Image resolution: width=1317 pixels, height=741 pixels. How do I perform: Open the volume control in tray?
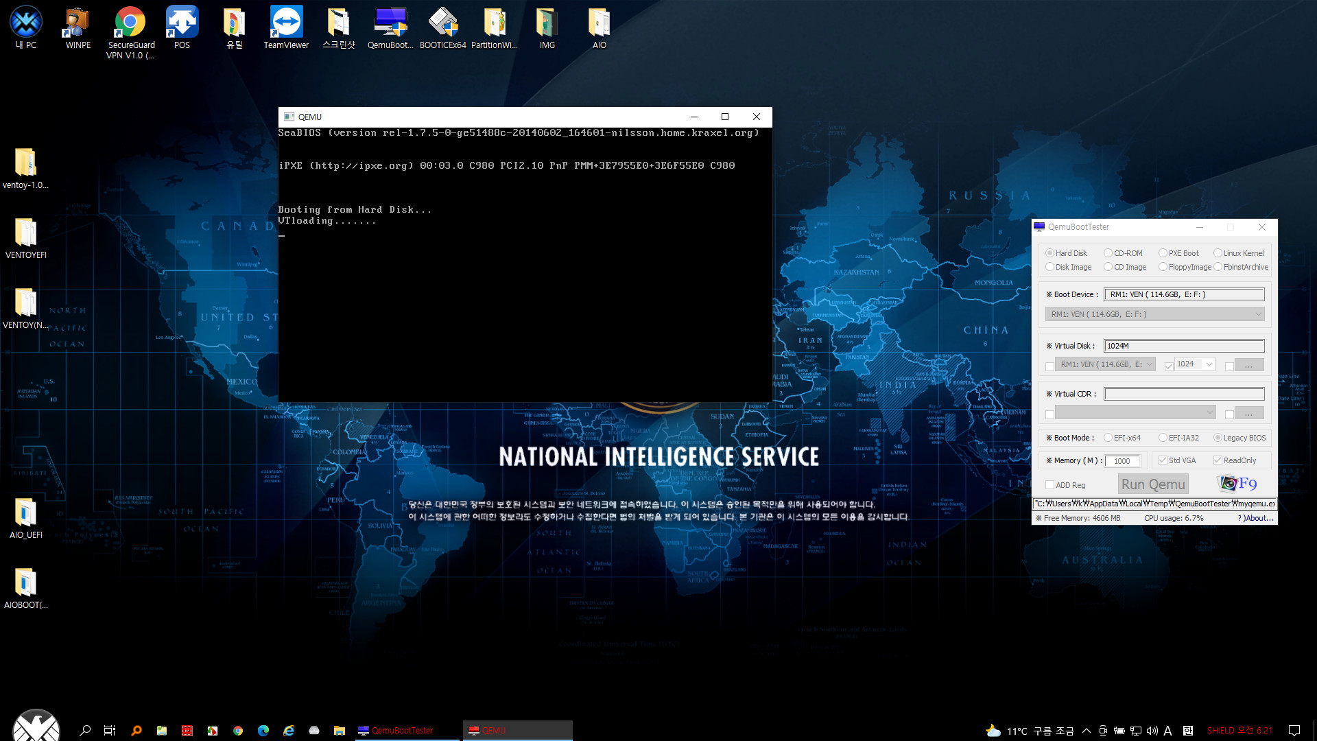click(1152, 731)
